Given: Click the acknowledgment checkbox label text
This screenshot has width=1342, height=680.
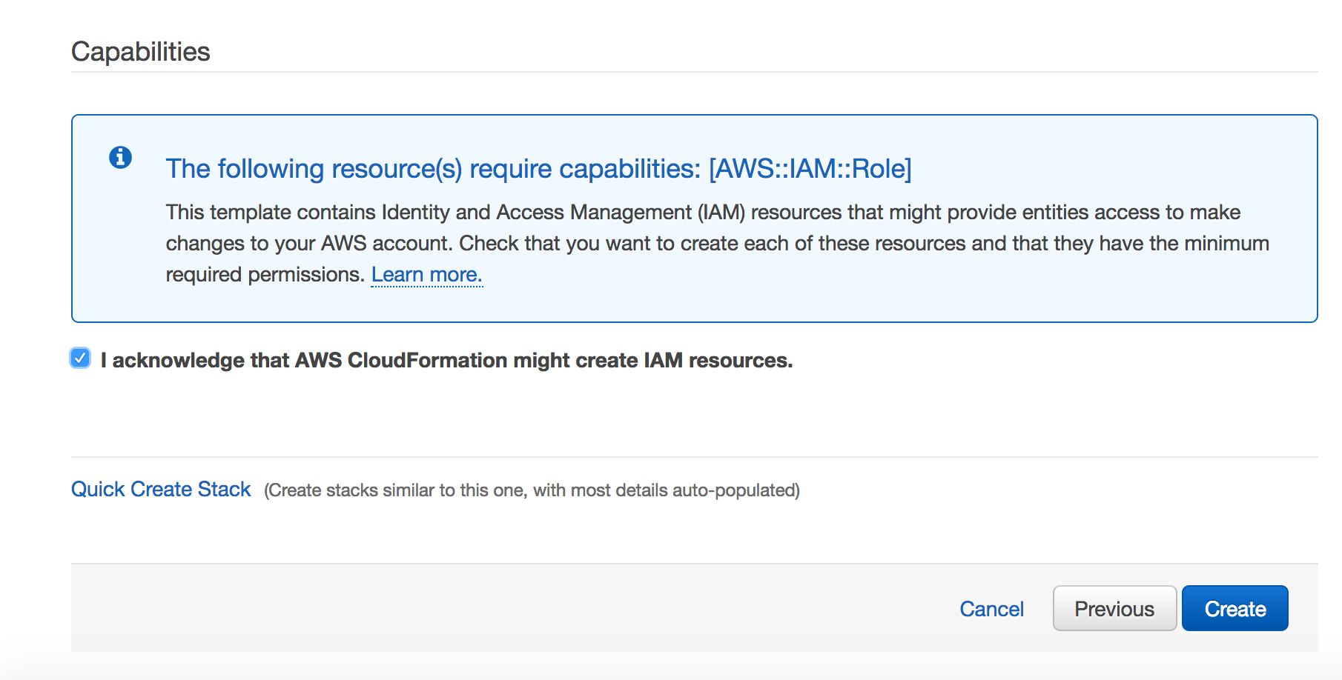Looking at the screenshot, I should 445,360.
